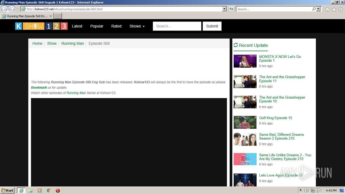This screenshot has width=345, height=194.
Task: Open Lets Love Again Episode 57 thumbnail
Action: [245, 180]
